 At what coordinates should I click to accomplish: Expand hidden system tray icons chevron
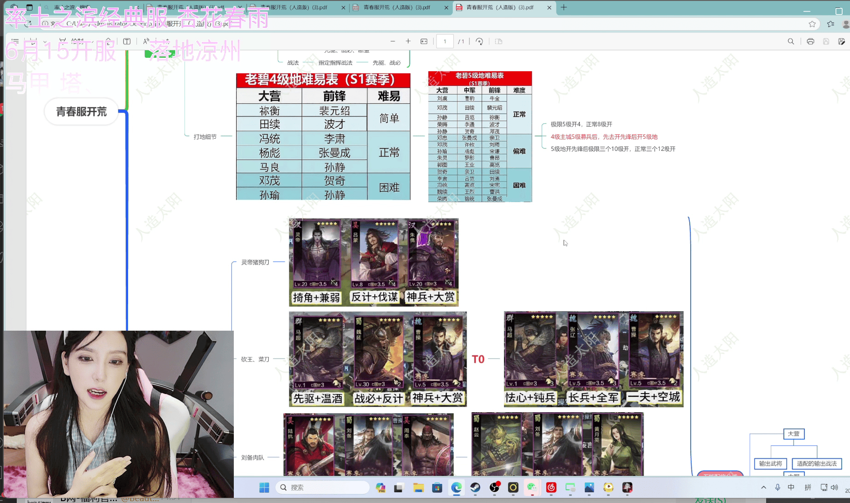(763, 487)
